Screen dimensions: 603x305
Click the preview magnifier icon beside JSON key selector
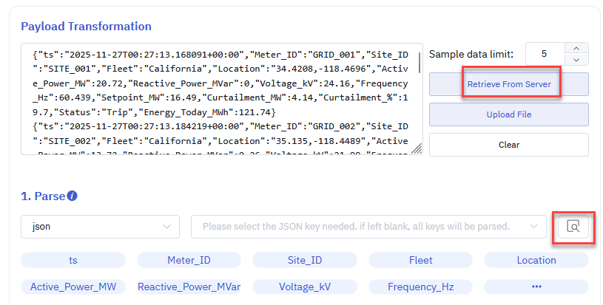[573, 227]
